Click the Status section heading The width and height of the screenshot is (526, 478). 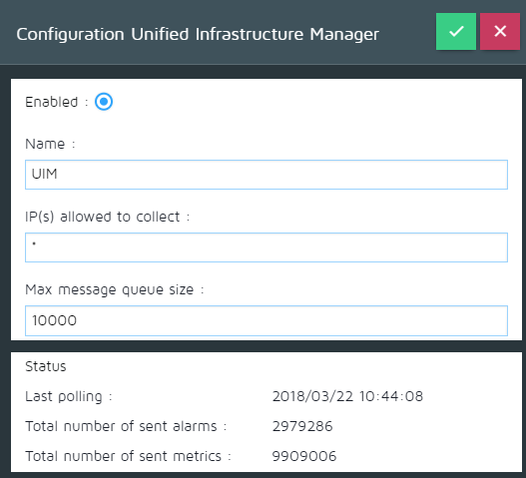[46, 366]
